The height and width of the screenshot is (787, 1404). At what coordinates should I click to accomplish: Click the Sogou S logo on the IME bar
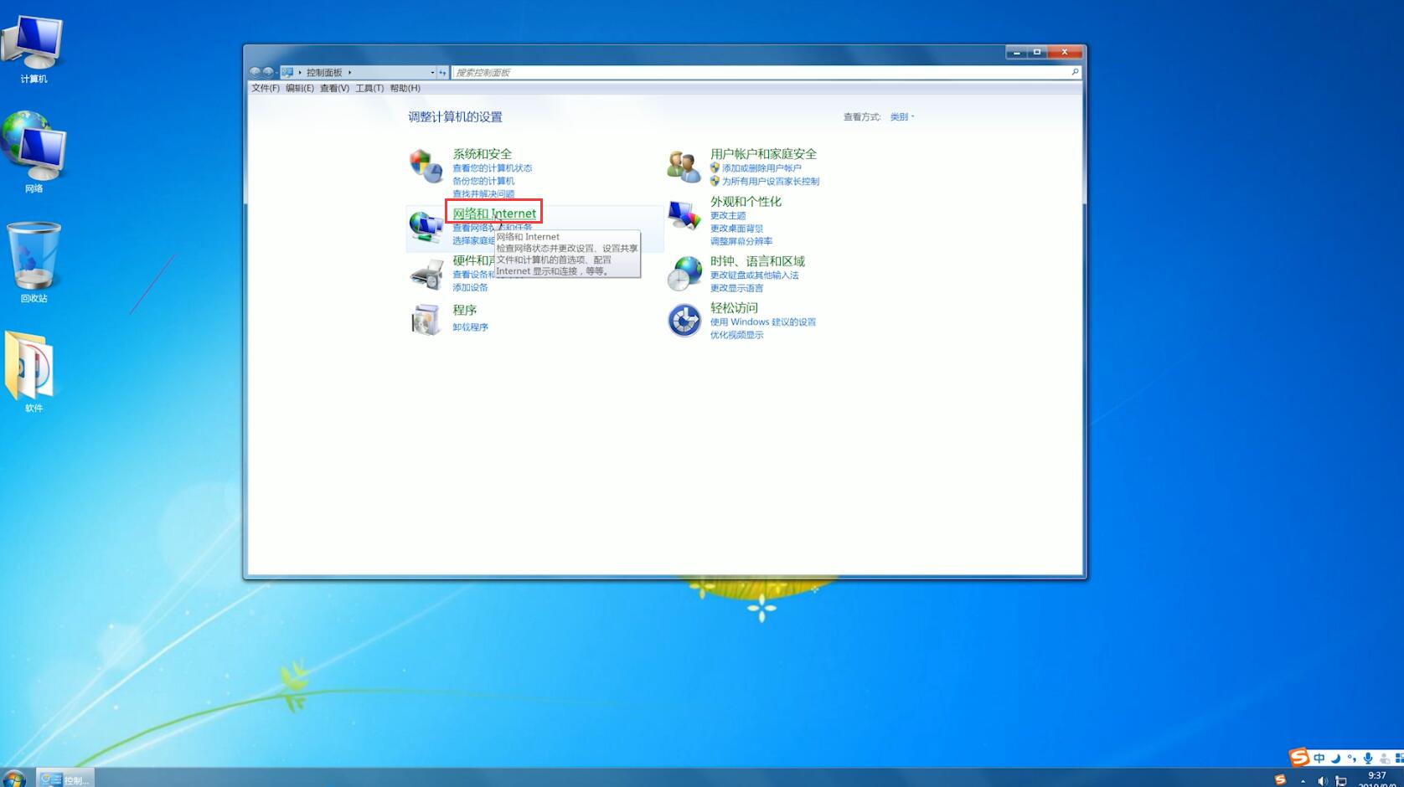[1298, 758]
